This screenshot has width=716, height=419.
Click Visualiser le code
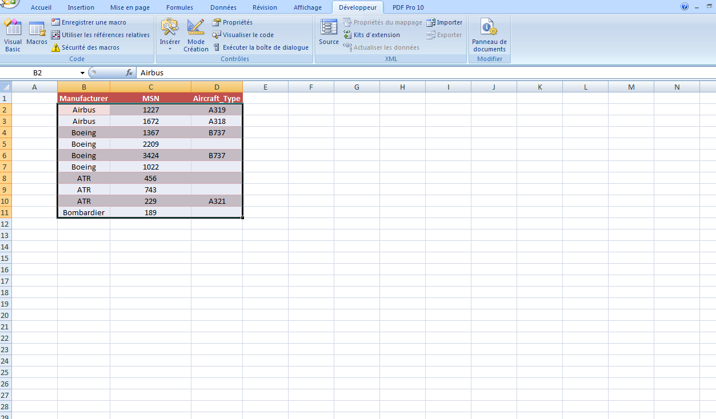[x=245, y=35]
